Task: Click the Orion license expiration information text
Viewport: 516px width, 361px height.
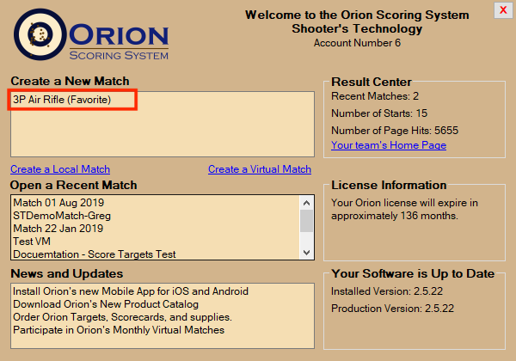Action: click(404, 209)
